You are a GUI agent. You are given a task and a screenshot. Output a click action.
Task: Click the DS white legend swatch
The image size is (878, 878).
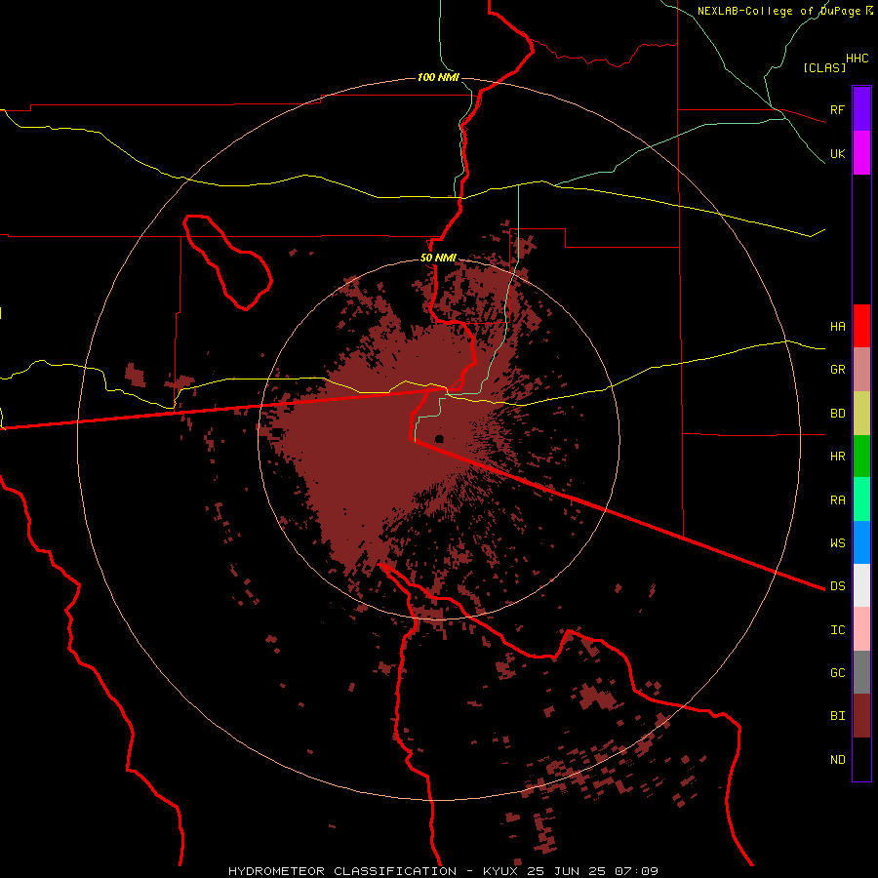click(x=861, y=585)
